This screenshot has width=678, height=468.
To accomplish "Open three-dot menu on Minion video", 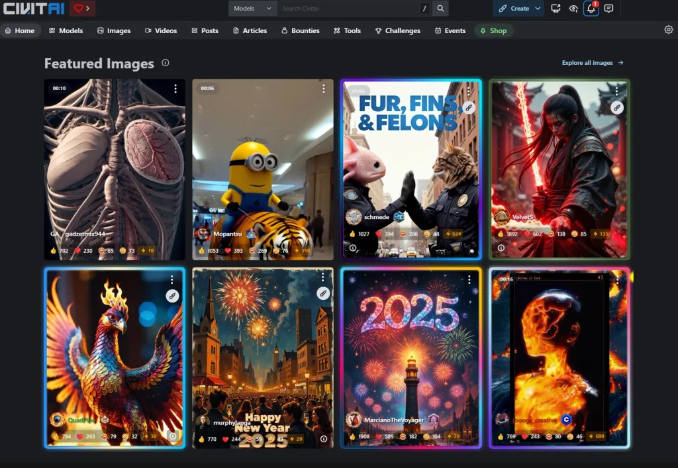I will click(x=324, y=89).
